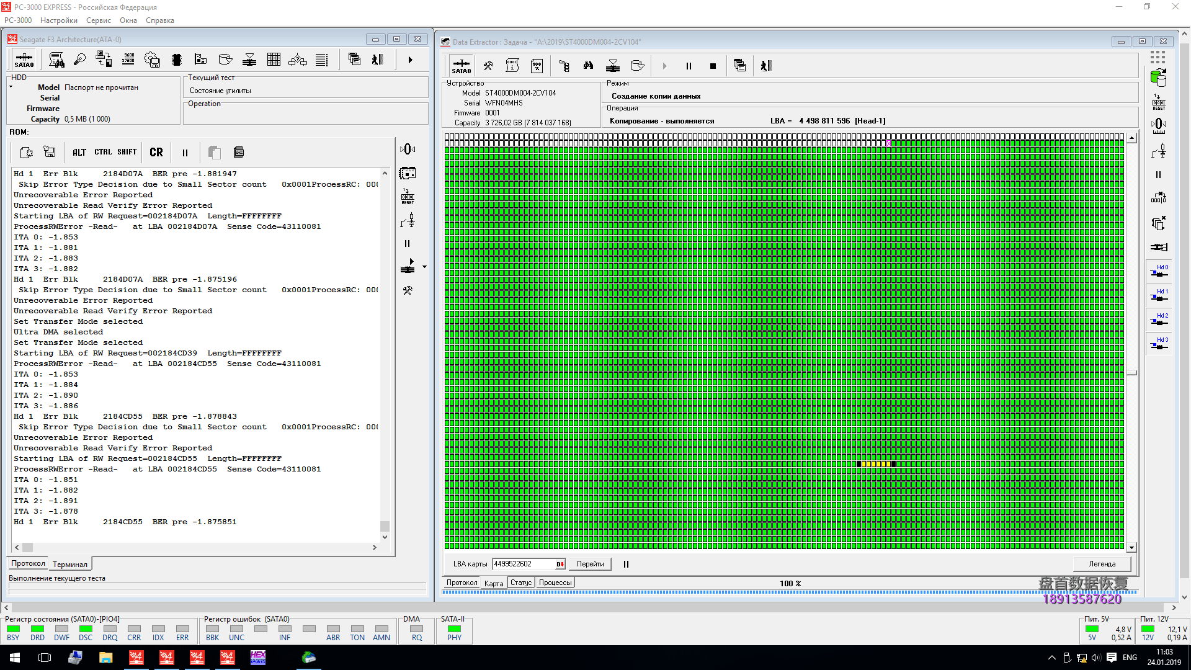Click the pause icon next to Перейти
The height and width of the screenshot is (670, 1191).
[626, 564]
